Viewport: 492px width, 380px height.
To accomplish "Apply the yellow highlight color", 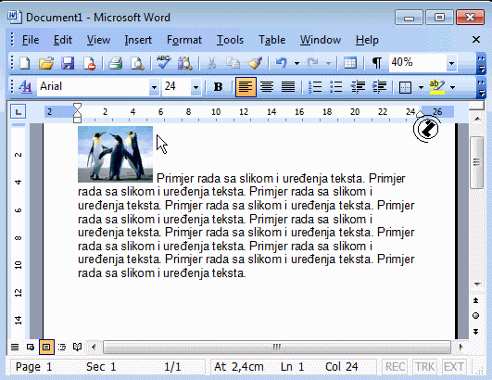I will tap(437, 87).
